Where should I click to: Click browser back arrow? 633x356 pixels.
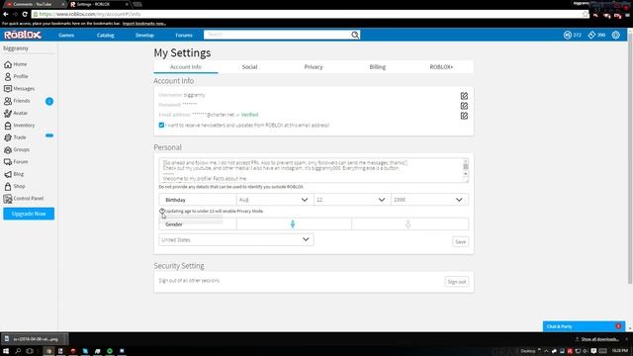[6, 14]
